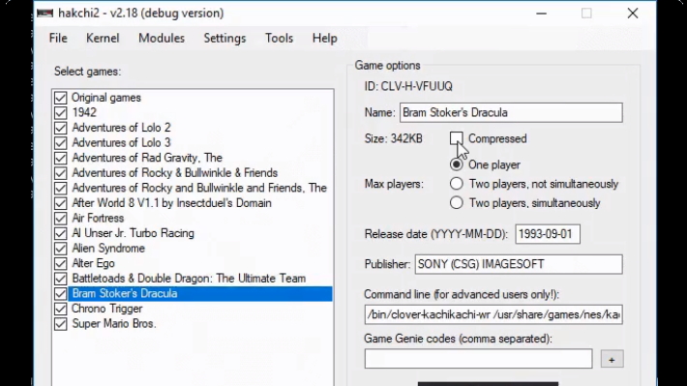Viewport: 687px width, 386px height.
Task: Open the Help menu
Action: click(x=325, y=38)
